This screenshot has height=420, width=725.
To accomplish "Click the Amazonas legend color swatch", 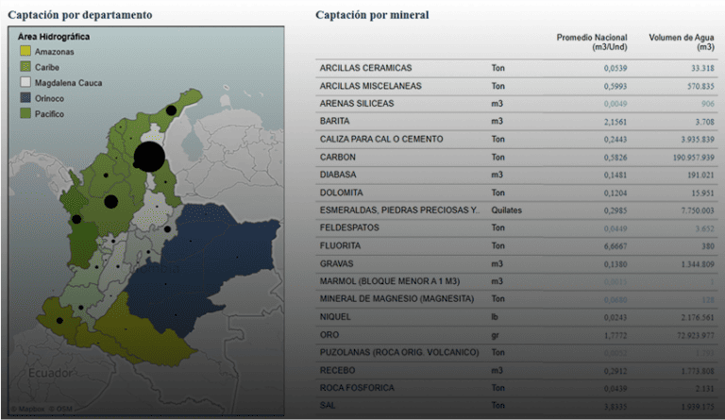I will pyautogui.click(x=25, y=51).
